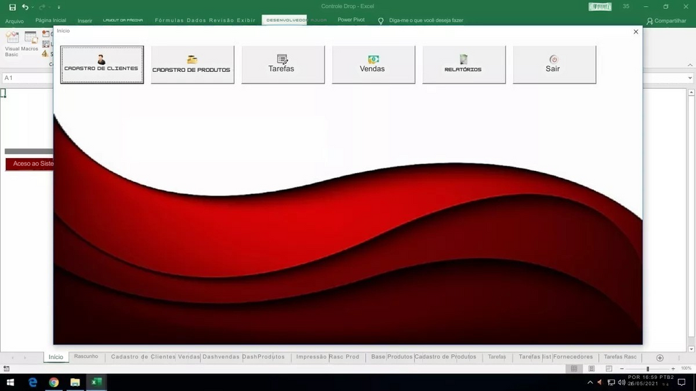Click the Compartilhar share button
This screenshot has height=391, width=696.
666,21
